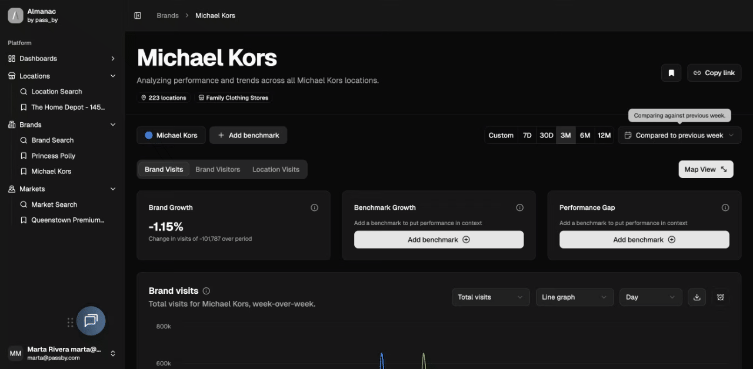This screenshot has height=369, width=753.
Task: Open the floating chat bubble icon
Action: pyautogui.click(x=91, y=321)
